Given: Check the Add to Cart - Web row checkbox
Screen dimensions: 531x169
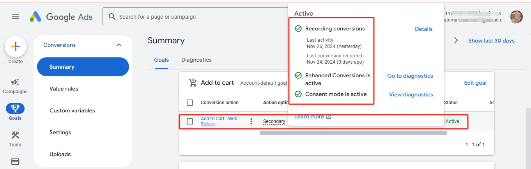Looking at the screenshot, I should (x=190, y=121).
